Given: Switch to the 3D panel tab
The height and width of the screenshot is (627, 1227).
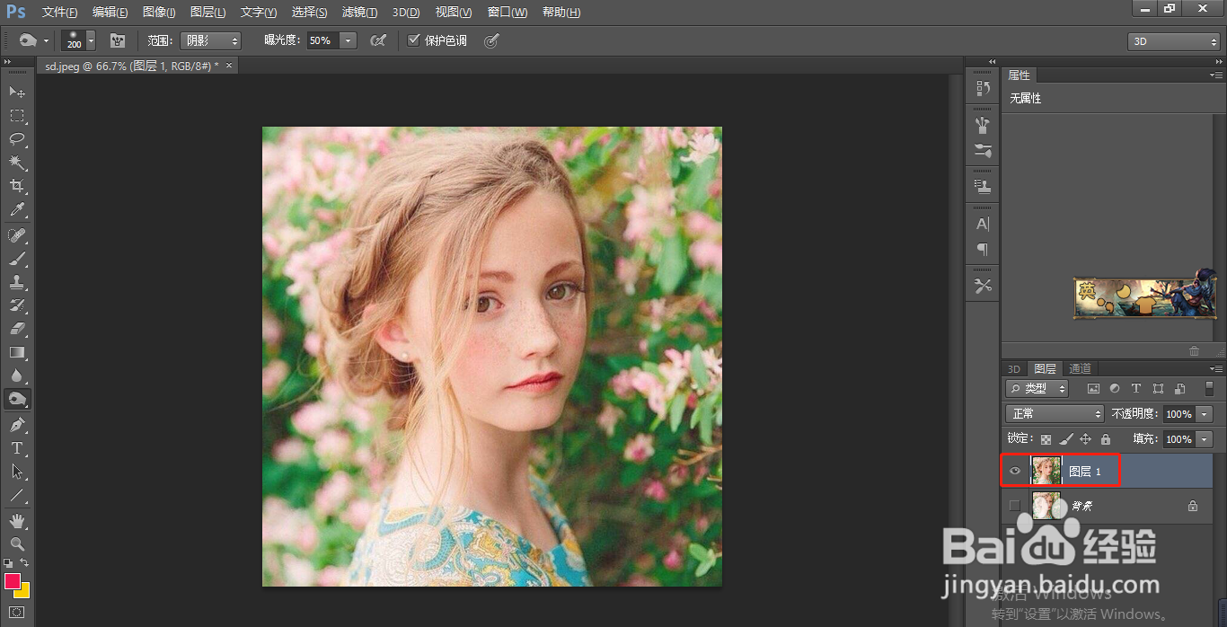Looking at the screenshot, I should click(x=1013, y=369).
